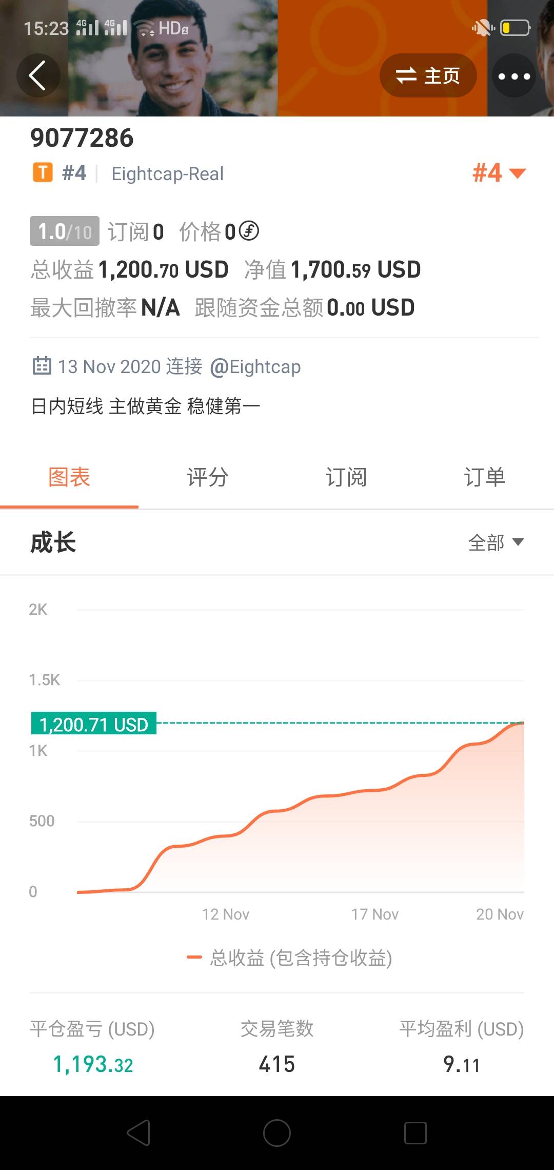Tap the currency coin icon beside 价格
This screenshot has width=554, height=1170.
point(249,231)
